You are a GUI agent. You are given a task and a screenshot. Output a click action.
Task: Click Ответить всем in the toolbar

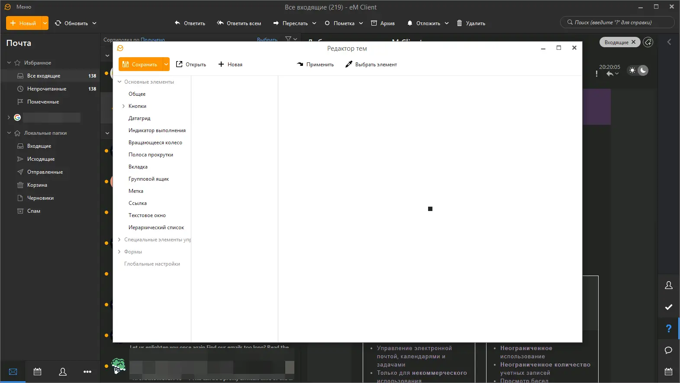point(239,23)
